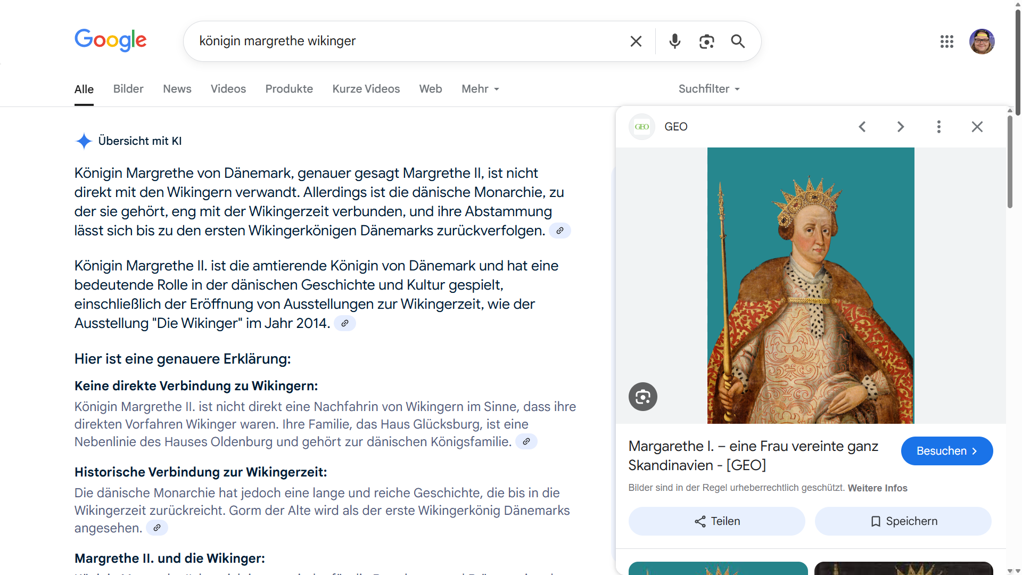This screenshot has width=1022, height=575.
Task: Go to next image in panel
Action: point(901,127)
